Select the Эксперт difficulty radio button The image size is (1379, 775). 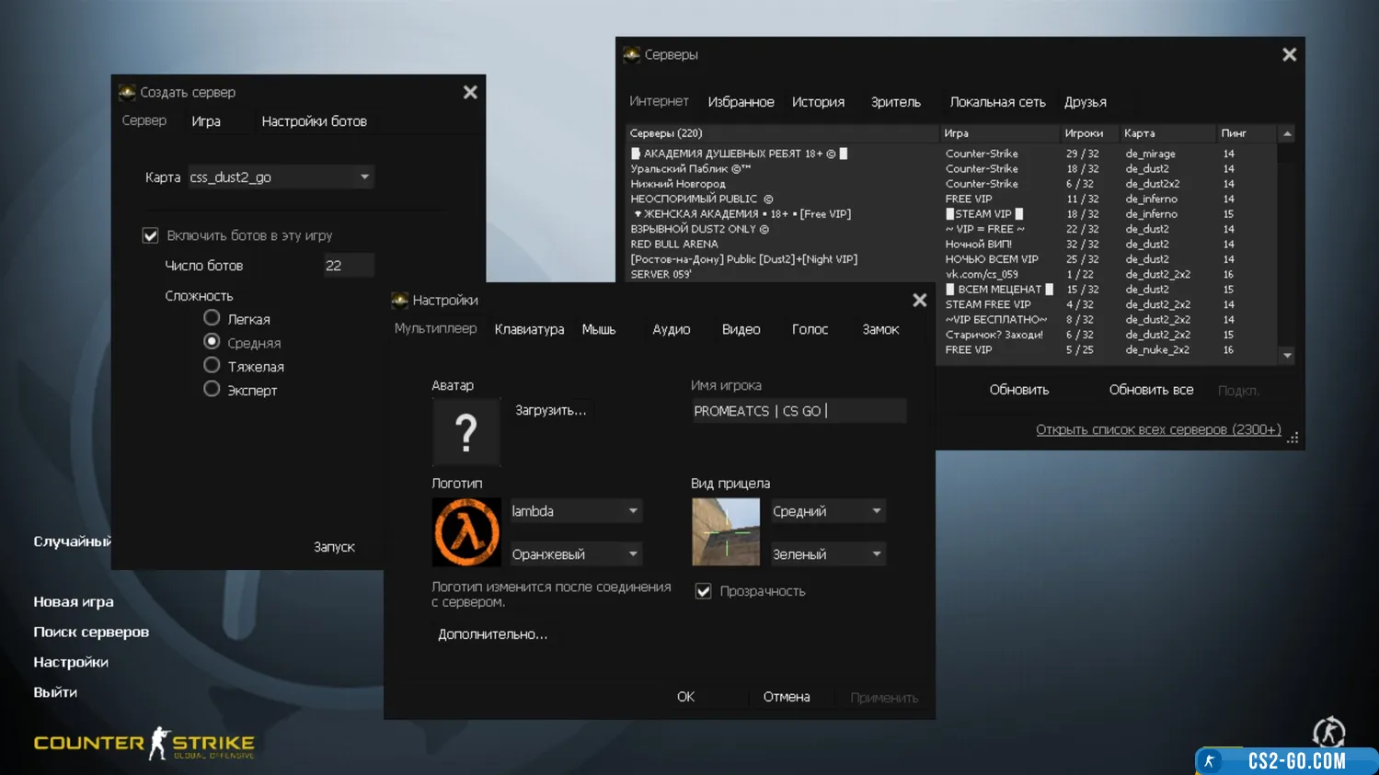coord(212,389)
